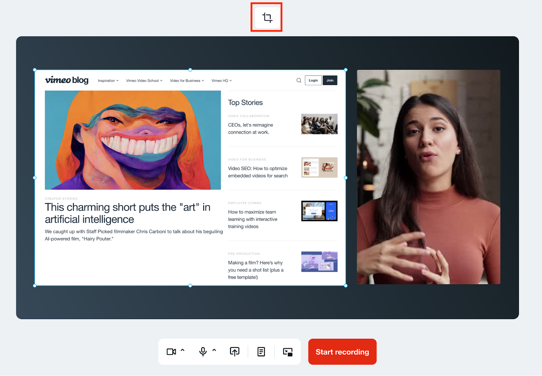Click the Join button
The height and width of the screenshot is (376, 542).
tap(330, 80)
